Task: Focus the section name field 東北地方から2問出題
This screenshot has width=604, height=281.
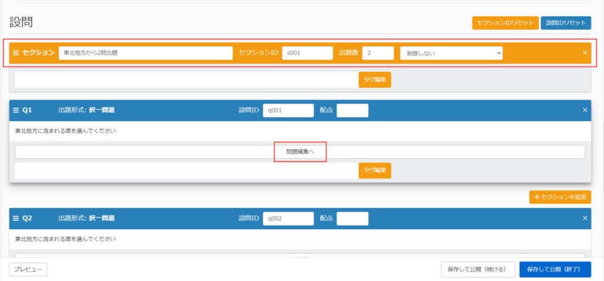Action: pos(146,53)
